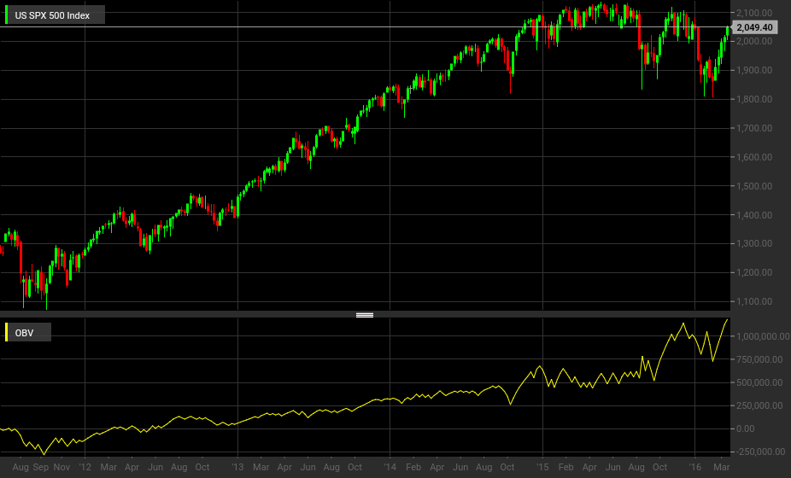Click the 1,500.00 price axis label
This screenshot has height=478, width=791.
(x=754, y=186)
